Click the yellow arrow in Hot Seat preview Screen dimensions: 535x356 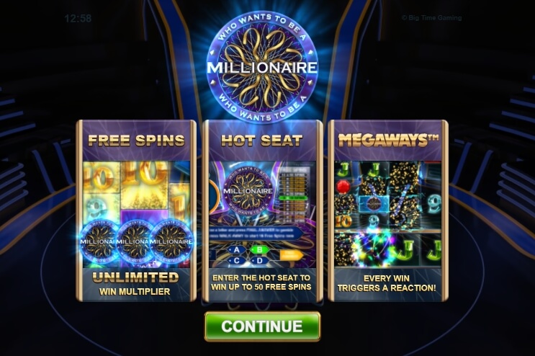click(292, 255)
